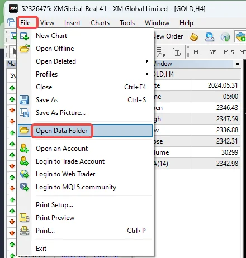Click the Save As floppy disk icon
The width and height of the screenshot is (246, 258).
[x=24, y=100]
